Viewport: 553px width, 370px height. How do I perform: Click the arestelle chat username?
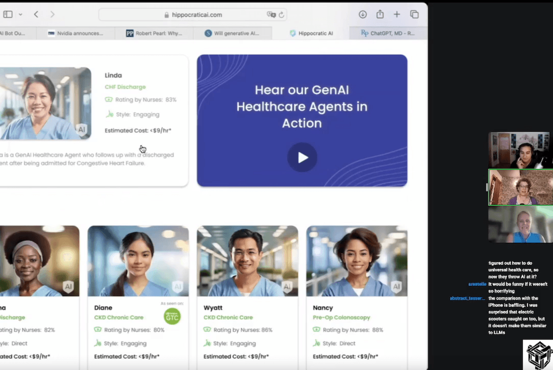[477, 284]
